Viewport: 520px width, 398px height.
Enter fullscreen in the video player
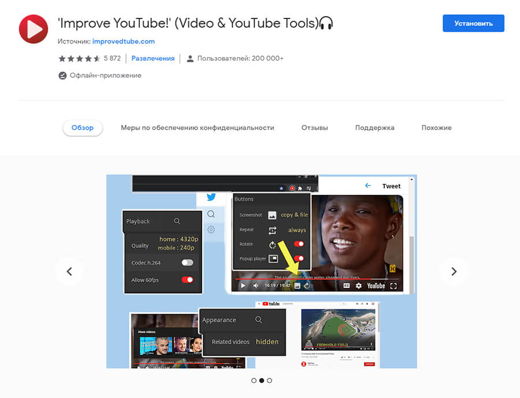coord(393,286)
